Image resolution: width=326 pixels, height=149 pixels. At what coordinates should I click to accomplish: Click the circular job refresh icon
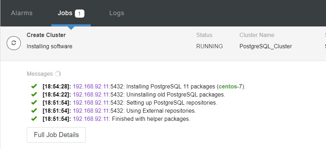click(x=13, y=43)
